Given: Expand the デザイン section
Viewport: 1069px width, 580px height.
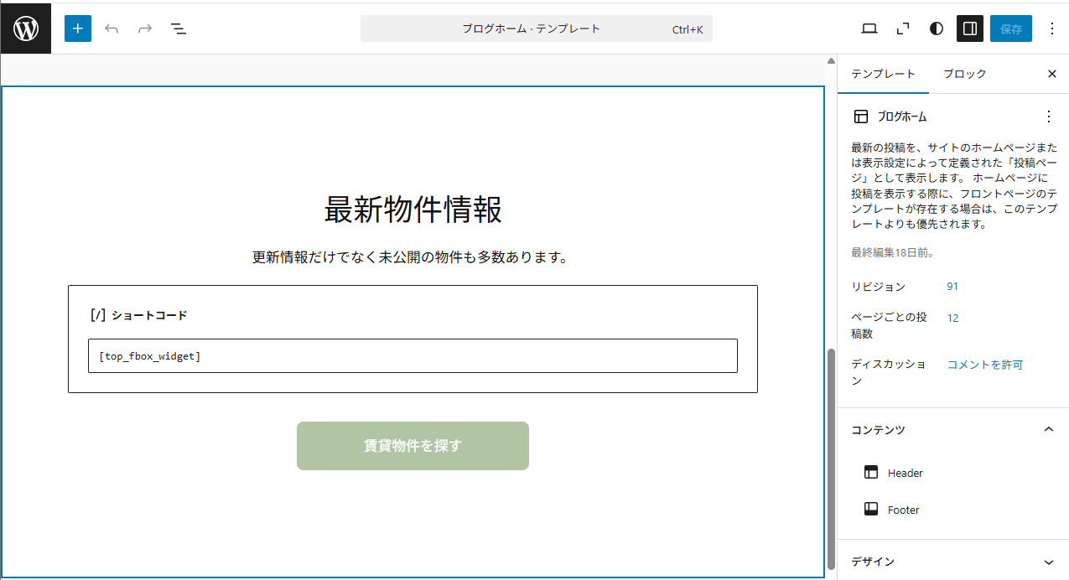Looking at the screenshot, I should coord(1048,562).
